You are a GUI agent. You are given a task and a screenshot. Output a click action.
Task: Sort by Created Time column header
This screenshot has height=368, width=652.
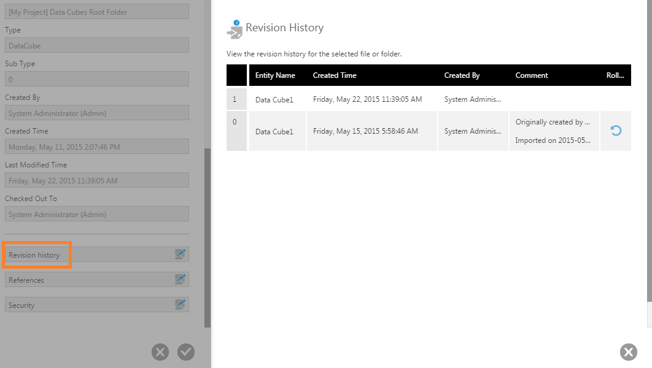[x=335, y=75]
